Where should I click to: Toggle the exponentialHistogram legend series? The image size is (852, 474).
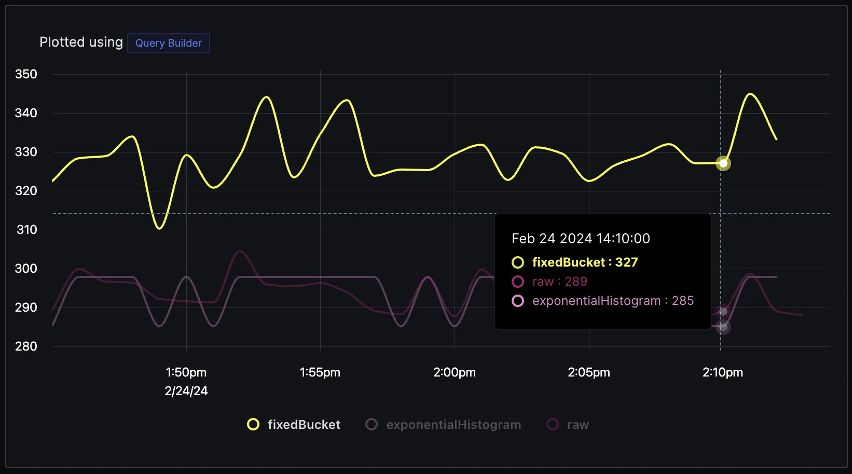coord(443,425)
